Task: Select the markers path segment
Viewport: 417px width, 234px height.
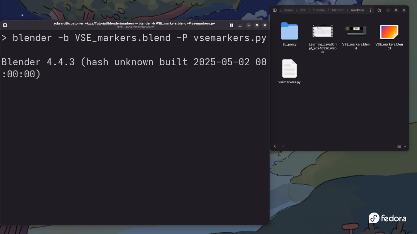Action: (357, 10)
